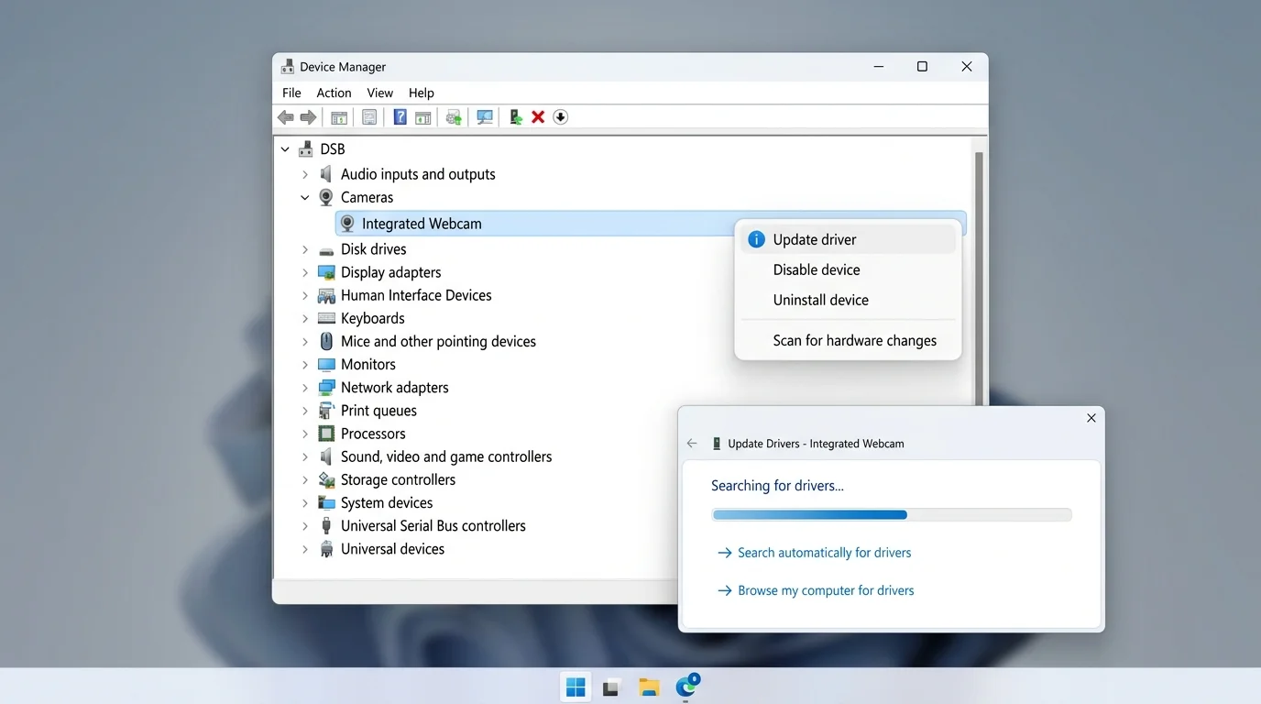The width and height of the screenshot is (1261, 704).
Task: Click the Back arrow in Device Manager toolbar
Action: click(x=286, y=117)
